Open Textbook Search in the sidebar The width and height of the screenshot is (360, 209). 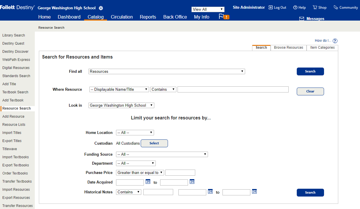[x=15, y=92]
